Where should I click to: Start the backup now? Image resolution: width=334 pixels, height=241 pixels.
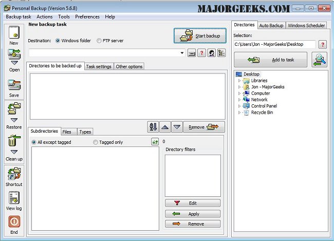200,36
